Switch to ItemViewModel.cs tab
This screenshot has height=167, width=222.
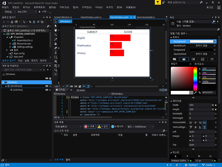[x=146, y=17]
